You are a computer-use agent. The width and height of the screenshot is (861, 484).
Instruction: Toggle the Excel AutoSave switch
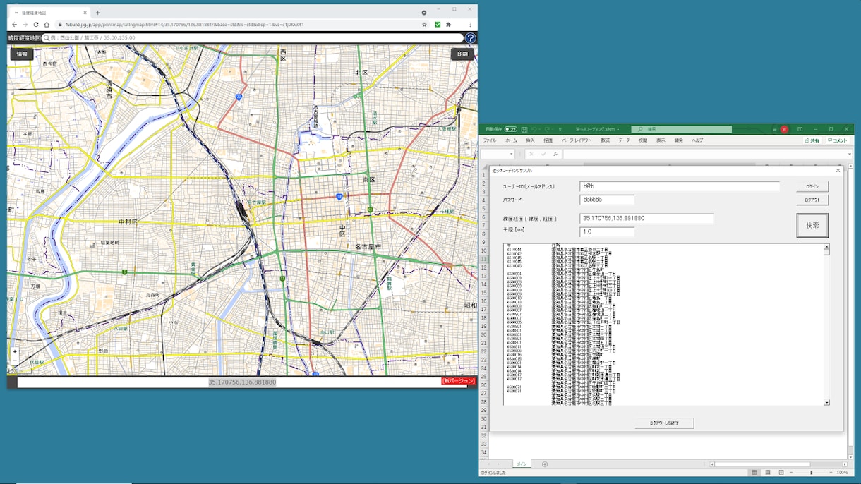[511, 130]
